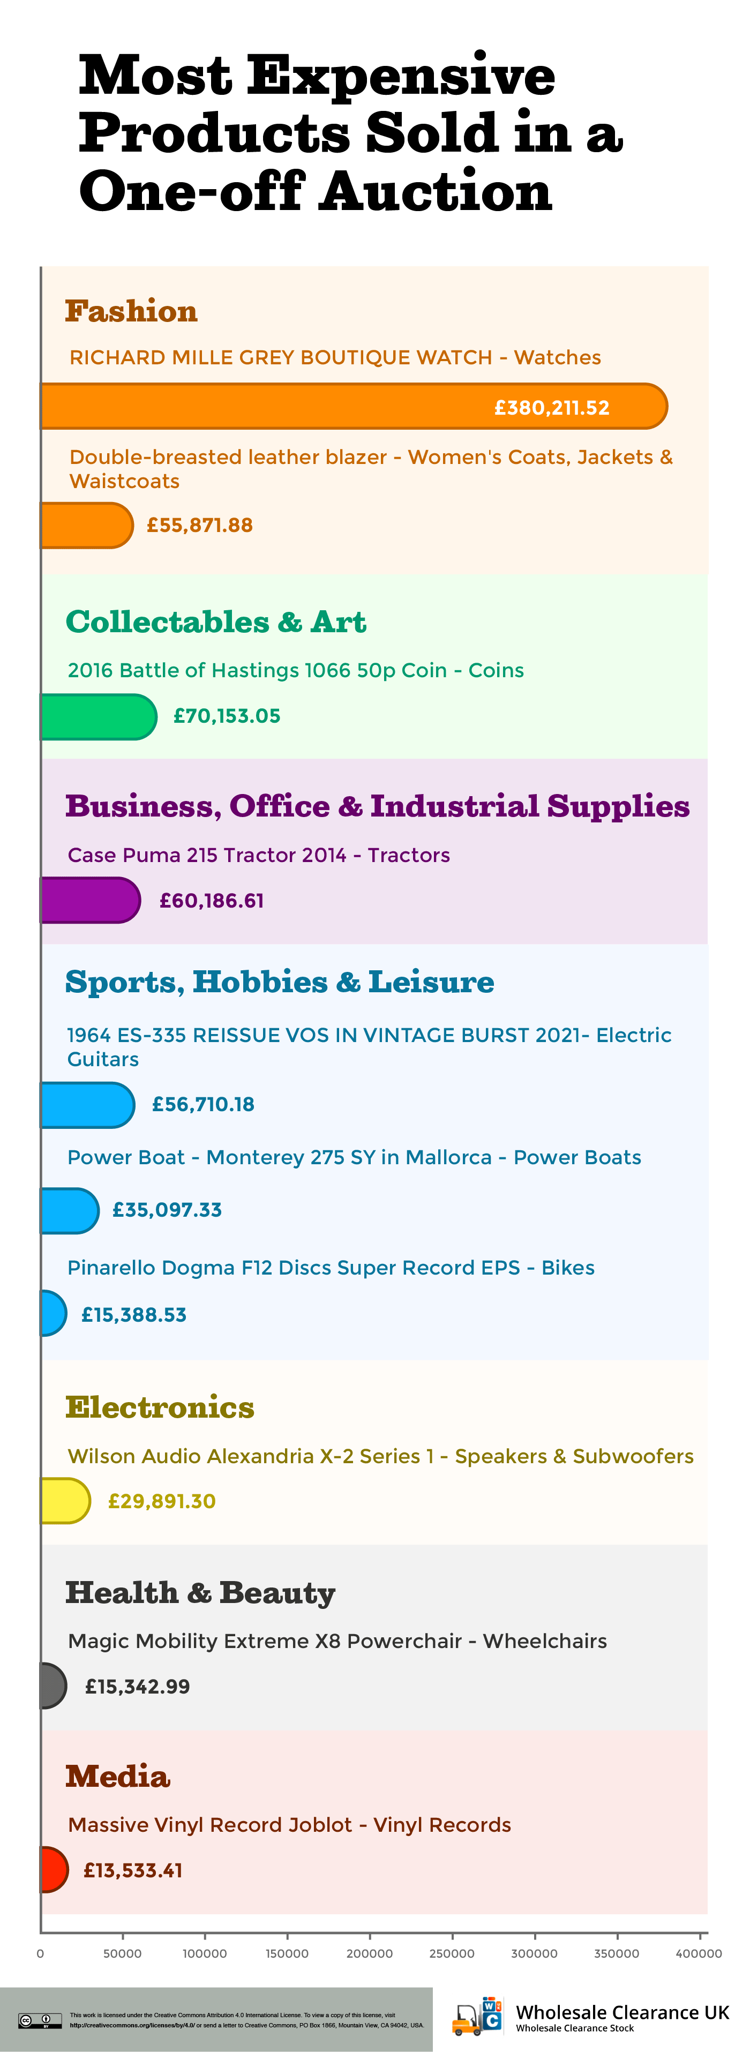Viewport: 750px width, 2052px height.
Task: Click the yellow Wilson Audio speakers bar
Action: click(x=65, y=1501)
